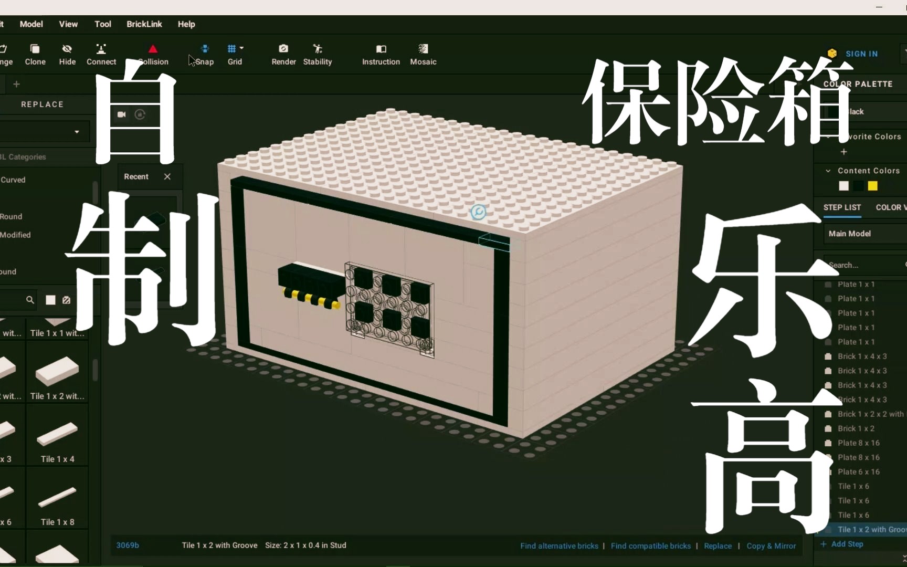The height and width of the screenshot is (567, 907).
Task: Toggle the Snap tool
Action: [205, 55]
